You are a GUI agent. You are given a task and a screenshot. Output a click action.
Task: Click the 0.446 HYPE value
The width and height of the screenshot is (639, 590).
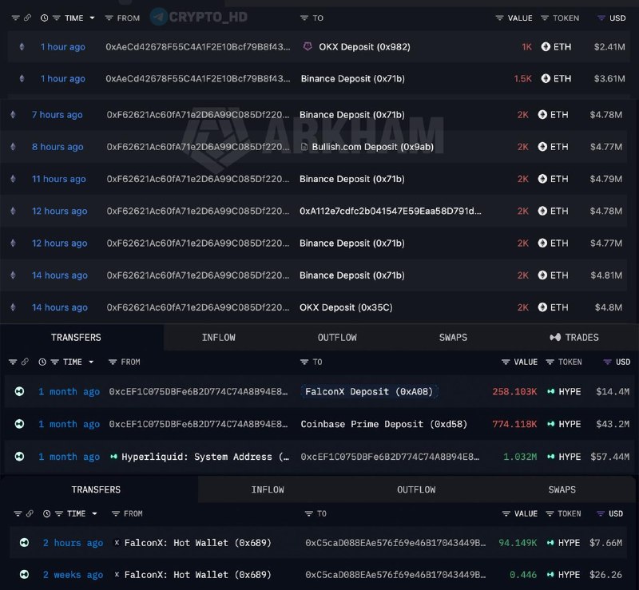(523, 575)
